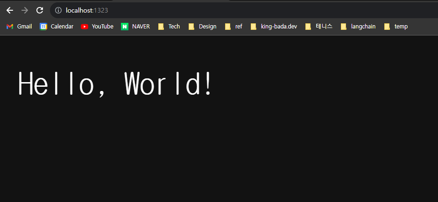Open the NAVER bookmark

[135, 27]
